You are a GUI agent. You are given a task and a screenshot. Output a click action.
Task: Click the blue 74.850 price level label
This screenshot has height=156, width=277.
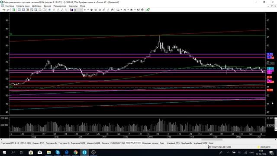click(x=270, y=54)
